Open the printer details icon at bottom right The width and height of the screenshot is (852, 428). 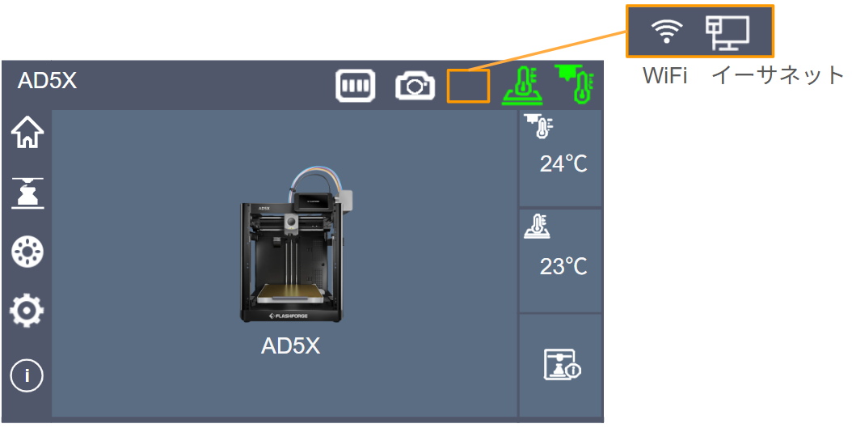click(562, 364)
